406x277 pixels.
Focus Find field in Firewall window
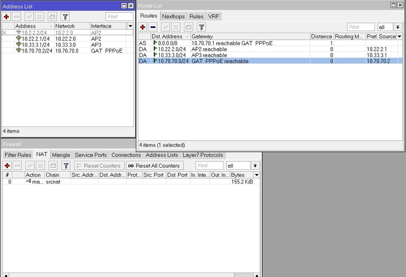[x=210, y=166]
